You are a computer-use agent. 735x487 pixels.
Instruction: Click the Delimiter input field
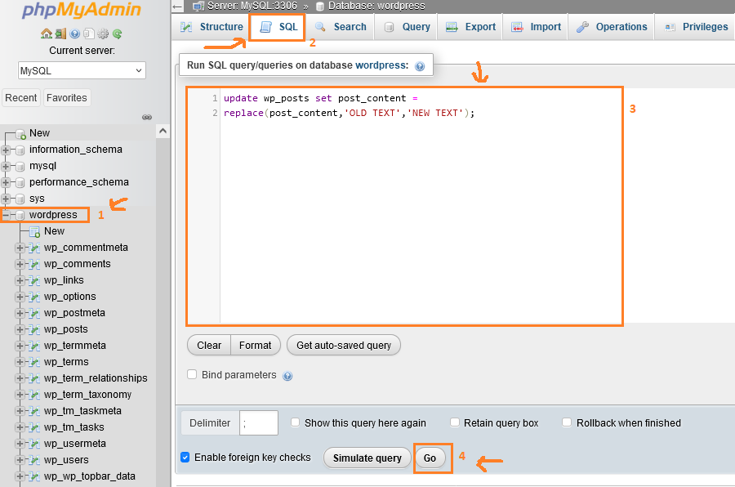click(259, 422)
